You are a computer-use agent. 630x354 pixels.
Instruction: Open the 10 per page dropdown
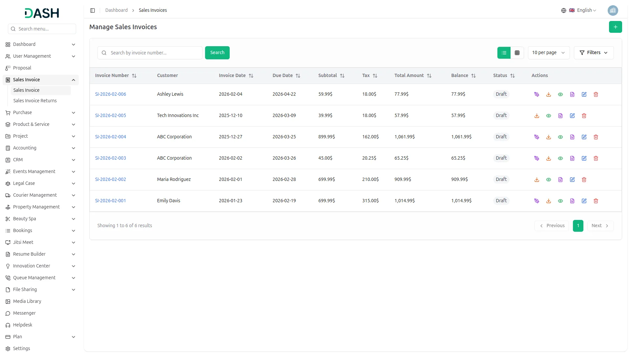549,53
